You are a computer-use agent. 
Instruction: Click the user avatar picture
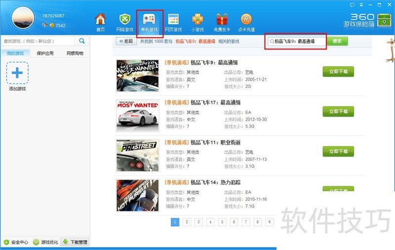(x=23, y=19)
